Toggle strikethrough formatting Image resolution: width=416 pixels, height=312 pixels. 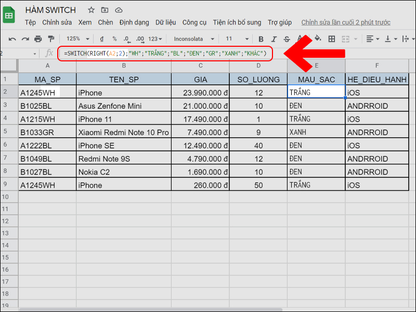[x=288, y=39]
